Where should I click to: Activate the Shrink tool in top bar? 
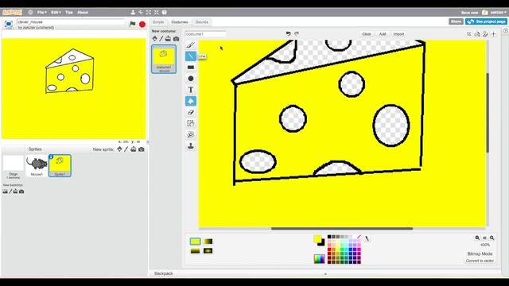(x=157, y=13)
